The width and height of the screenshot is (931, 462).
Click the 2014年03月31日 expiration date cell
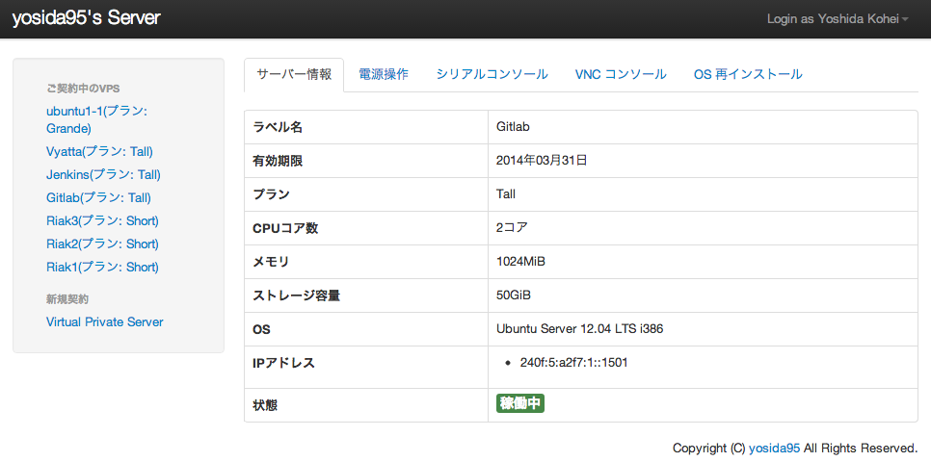[x=542, y=161]
